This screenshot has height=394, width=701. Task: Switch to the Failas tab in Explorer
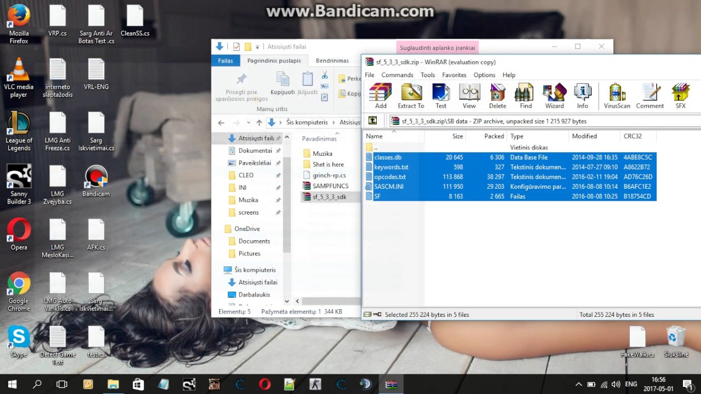(226, 61)
